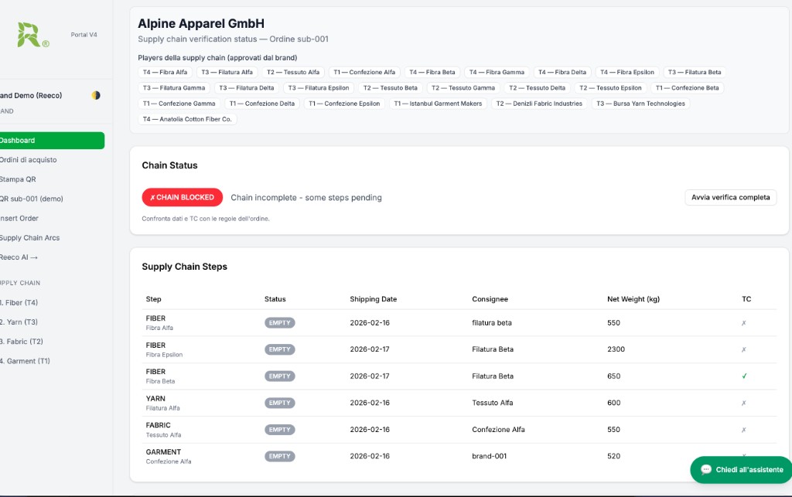This screenshot has width=792, height=497.
Task: Toggle the dark mode half-moon icon
Action: click(96, 95)
